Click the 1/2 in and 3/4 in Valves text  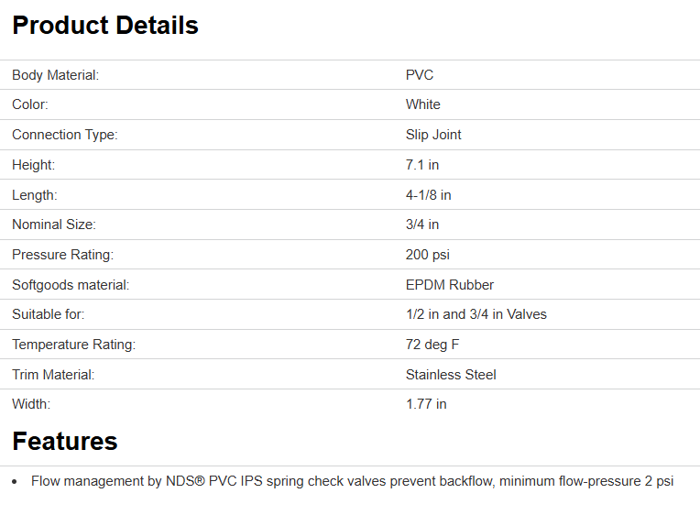476,314
